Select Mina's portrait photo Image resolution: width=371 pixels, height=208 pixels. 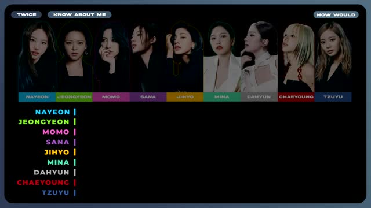point(222,57)
